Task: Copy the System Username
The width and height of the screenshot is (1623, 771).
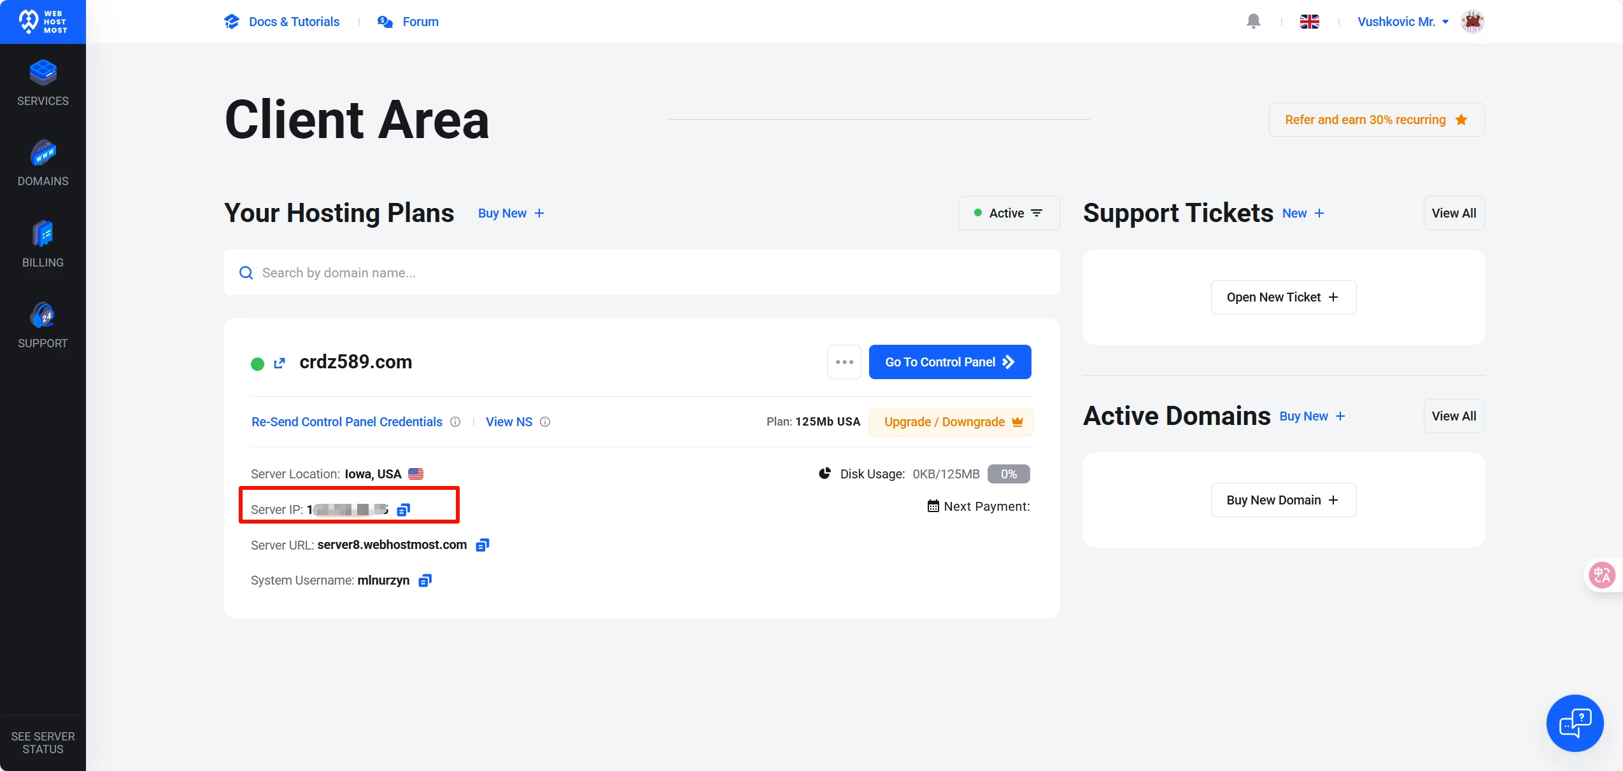Action: [425, 580]
